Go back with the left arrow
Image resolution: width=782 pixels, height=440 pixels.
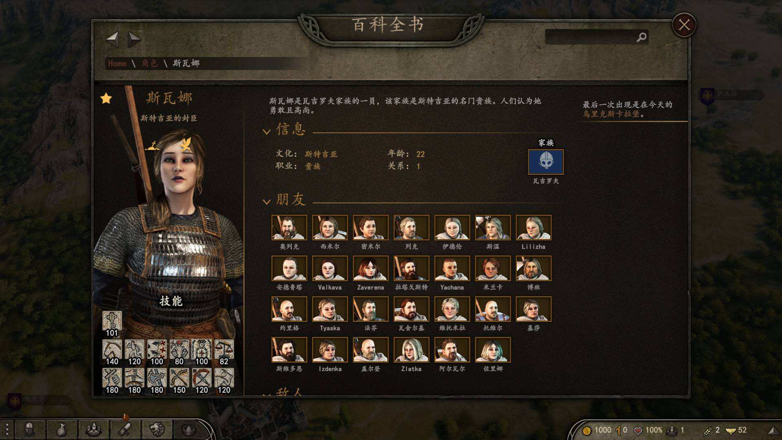tap(112, 40)
